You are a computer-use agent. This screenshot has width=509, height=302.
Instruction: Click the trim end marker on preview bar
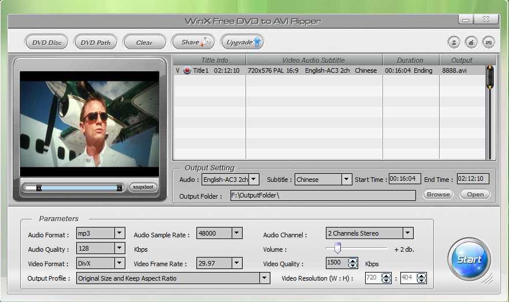click(x=119, y=188)
